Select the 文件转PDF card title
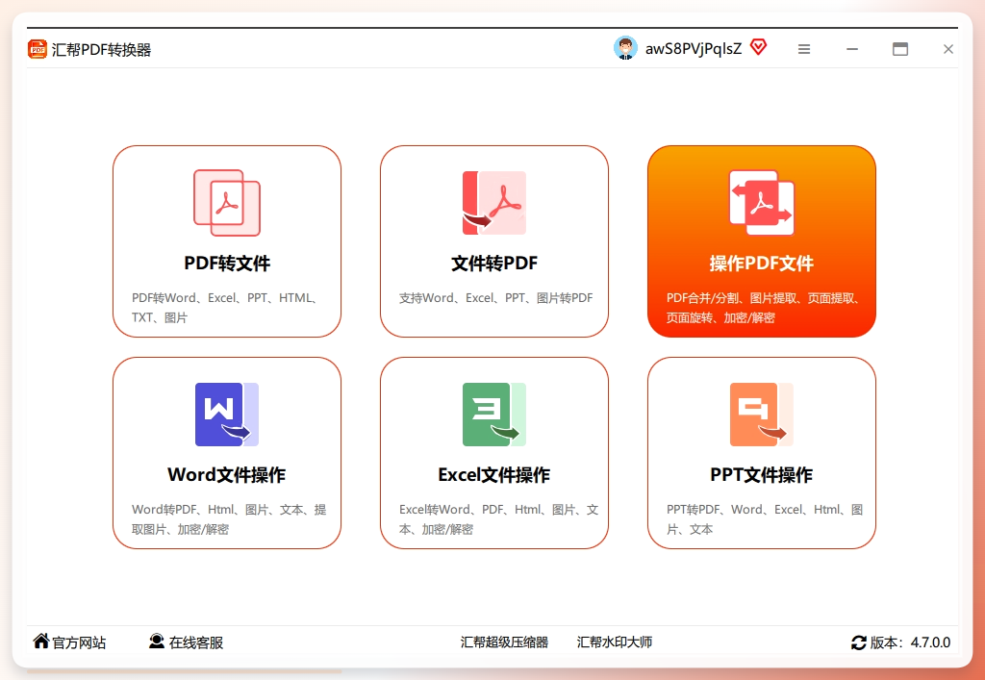This screenshot has width=985, height=680. click(494, 264)
